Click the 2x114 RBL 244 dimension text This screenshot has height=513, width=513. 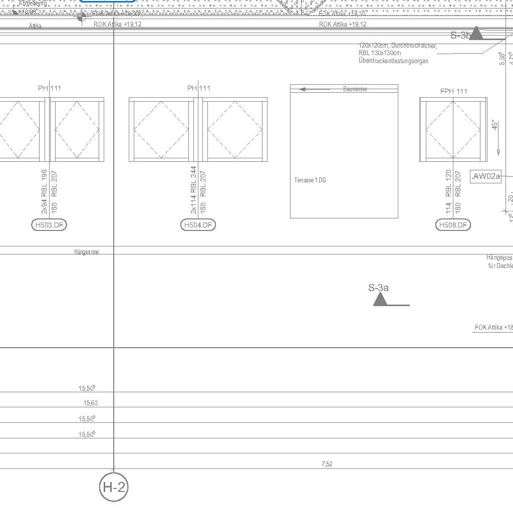tap(193, 190)
